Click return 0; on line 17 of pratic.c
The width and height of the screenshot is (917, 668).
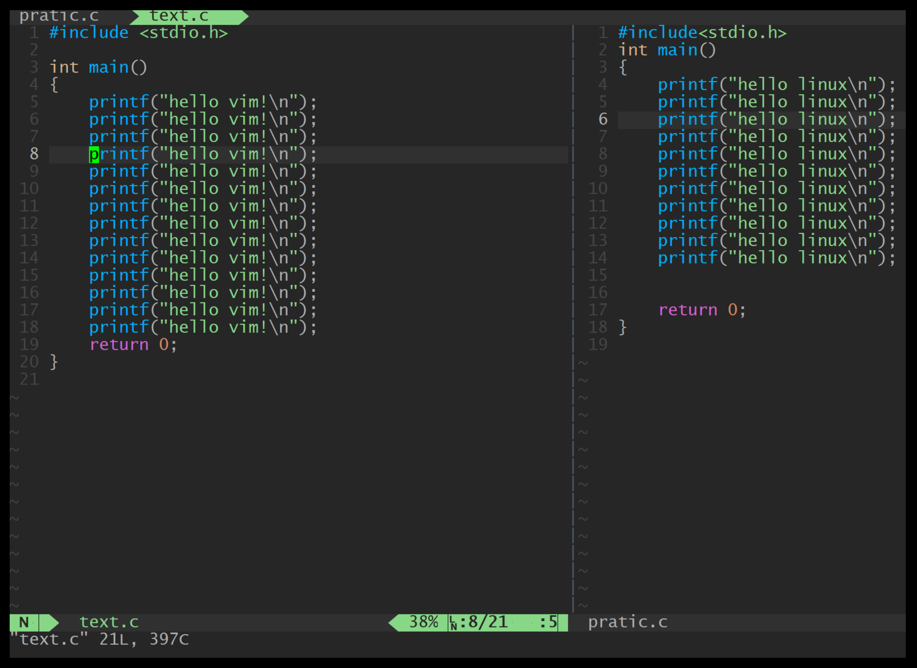(702, 311)
